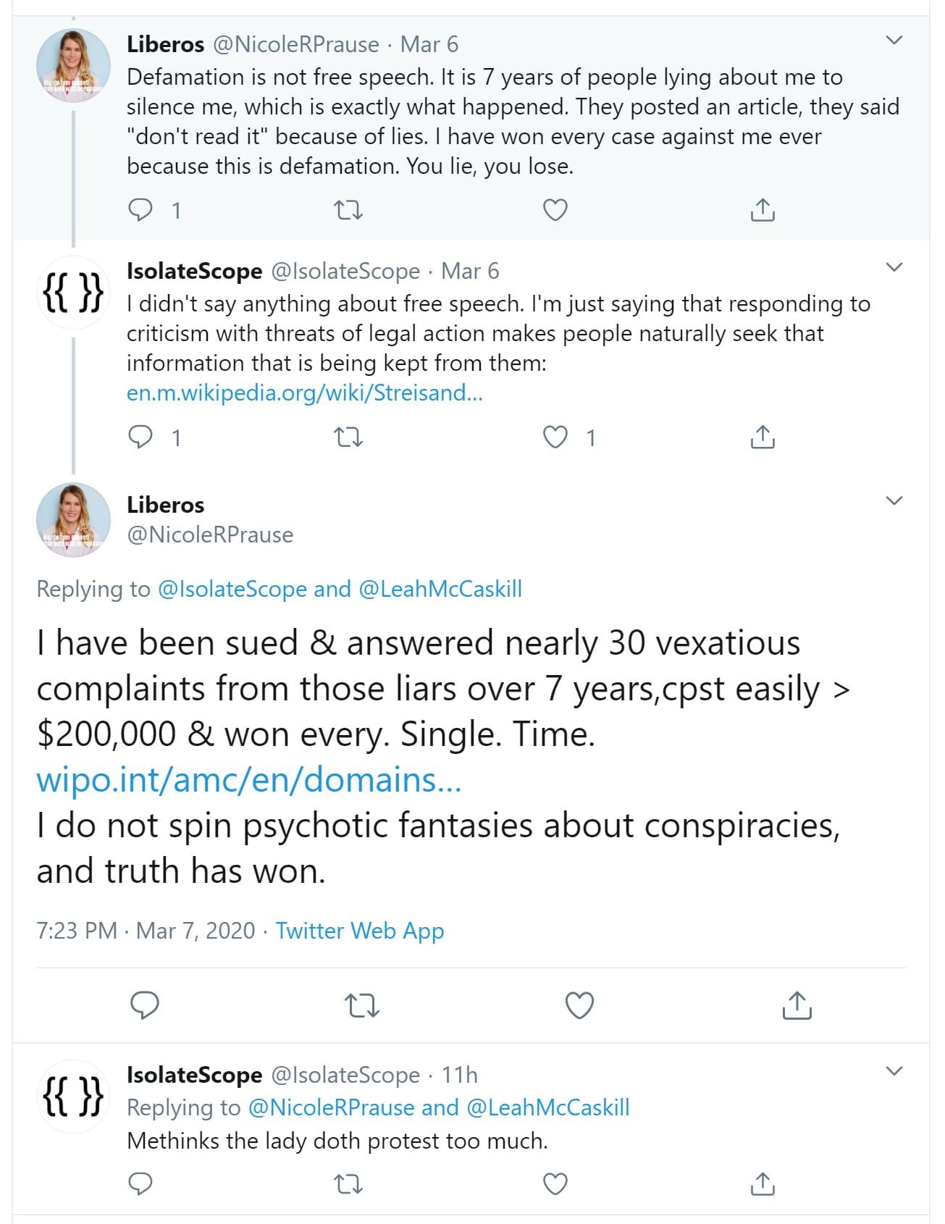Reply to IsolateScope's Streisand effect tweet
945x1224 pixels.
[140, 437]
